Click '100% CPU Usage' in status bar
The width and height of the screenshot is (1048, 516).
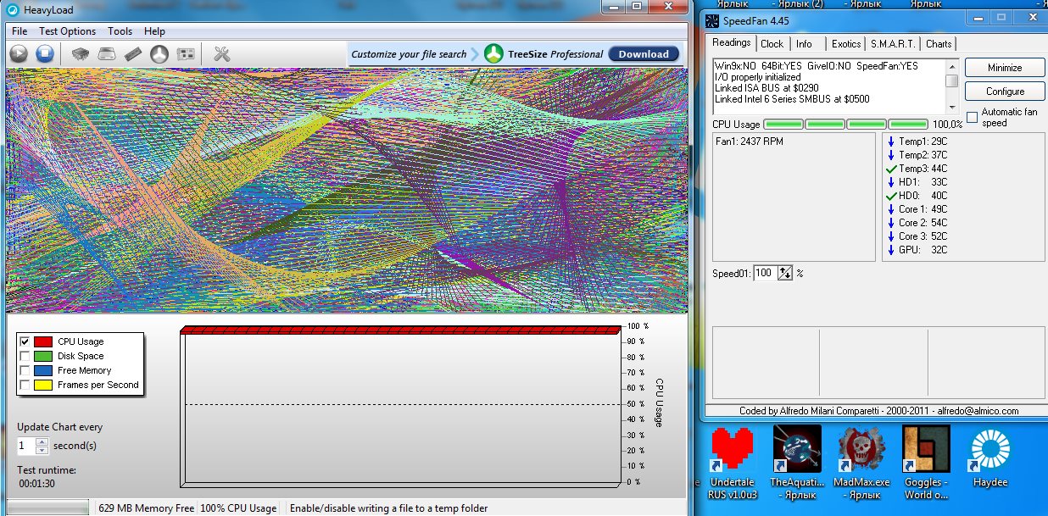[238, 508]
